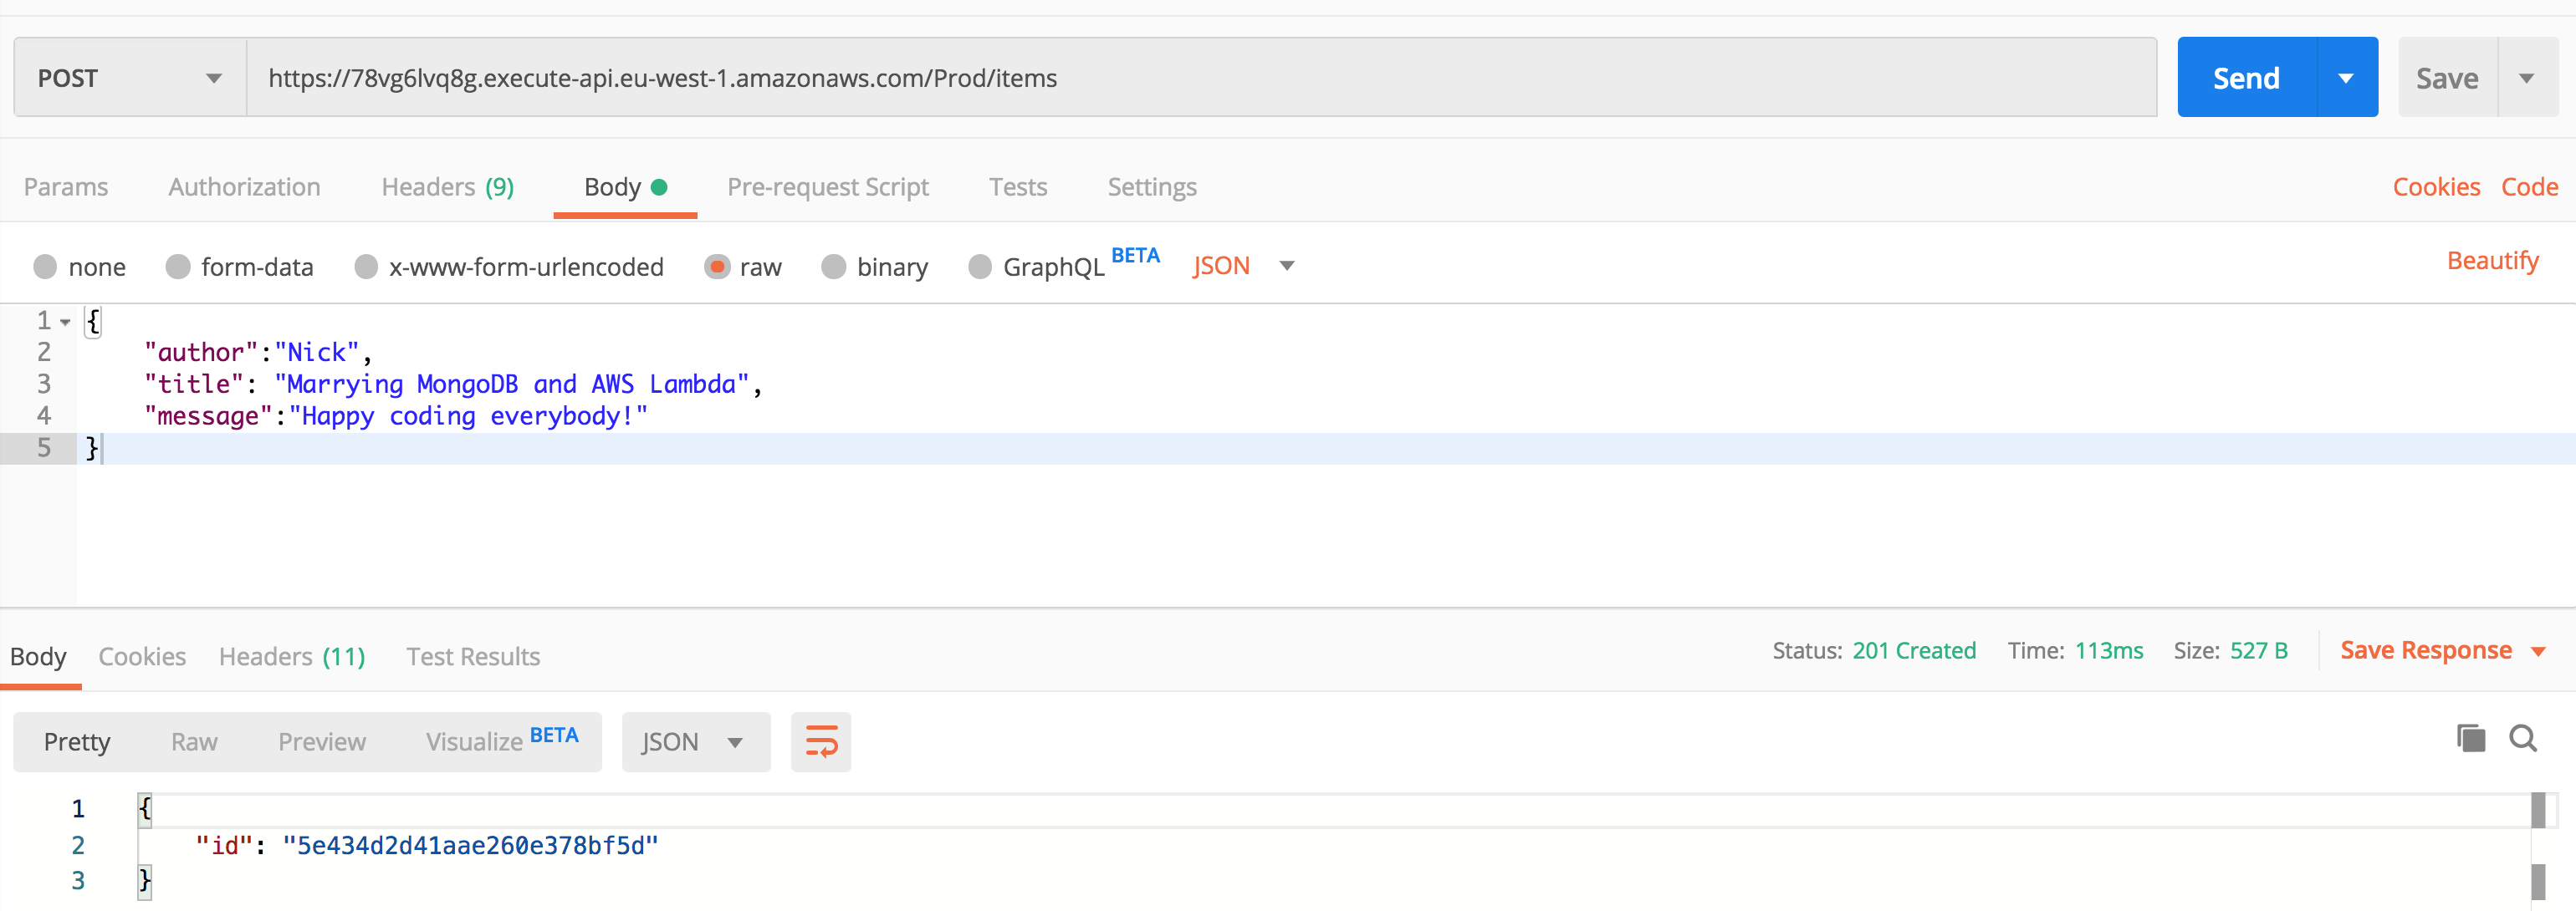The width and height of the screenshot is (2576, 911).
Task: Switch response view to Visualize BETA
Action: pos(502,741)
